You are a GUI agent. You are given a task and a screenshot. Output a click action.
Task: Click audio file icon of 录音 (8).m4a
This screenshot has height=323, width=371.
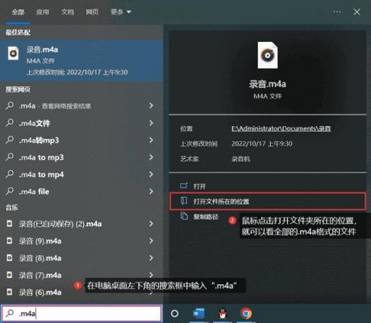tap(10, 258)
